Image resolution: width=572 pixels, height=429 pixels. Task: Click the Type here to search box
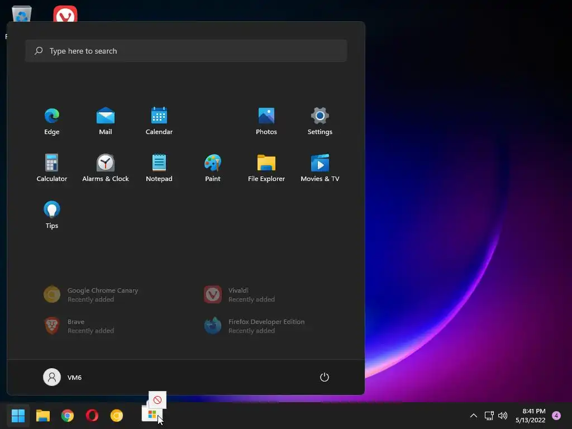186,51
